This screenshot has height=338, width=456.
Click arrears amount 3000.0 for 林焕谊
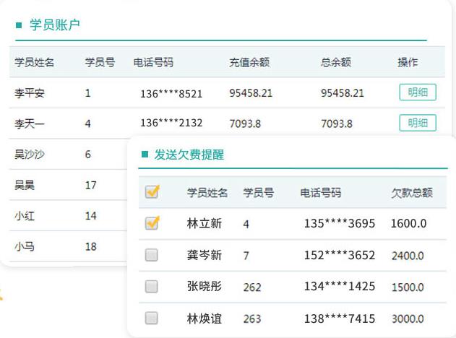pos(408,318)
